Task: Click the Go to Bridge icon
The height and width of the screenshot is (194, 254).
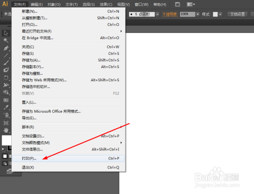Action: pos(177,4)
